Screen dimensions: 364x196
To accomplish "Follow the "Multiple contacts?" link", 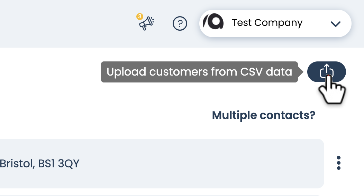I will point(263,115).
